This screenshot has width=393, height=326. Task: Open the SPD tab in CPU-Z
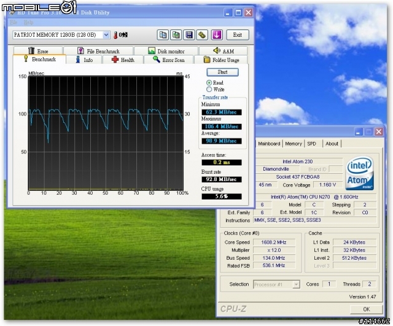click(x=311, y=144)
